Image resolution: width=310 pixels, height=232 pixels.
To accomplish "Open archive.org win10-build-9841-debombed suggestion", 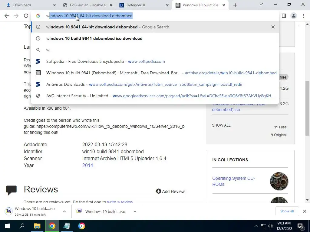I will 155,73.
